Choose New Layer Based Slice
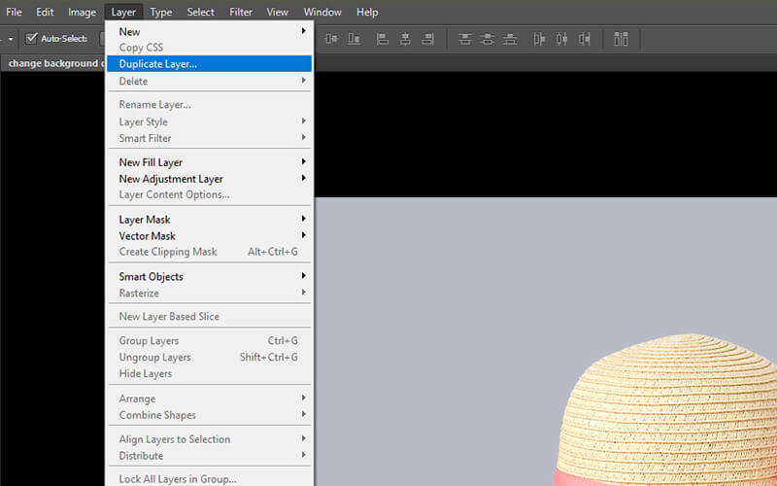This screenshot has height=486, width=777. click(x=209, y=316)
